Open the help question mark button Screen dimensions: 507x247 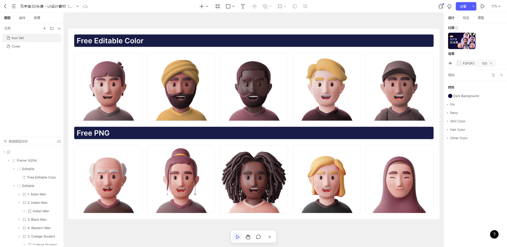click(494, 234)
